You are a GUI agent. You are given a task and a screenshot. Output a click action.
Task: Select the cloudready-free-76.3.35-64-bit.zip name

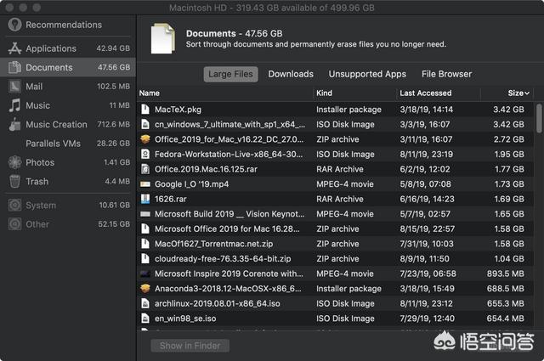coord(223,259)
